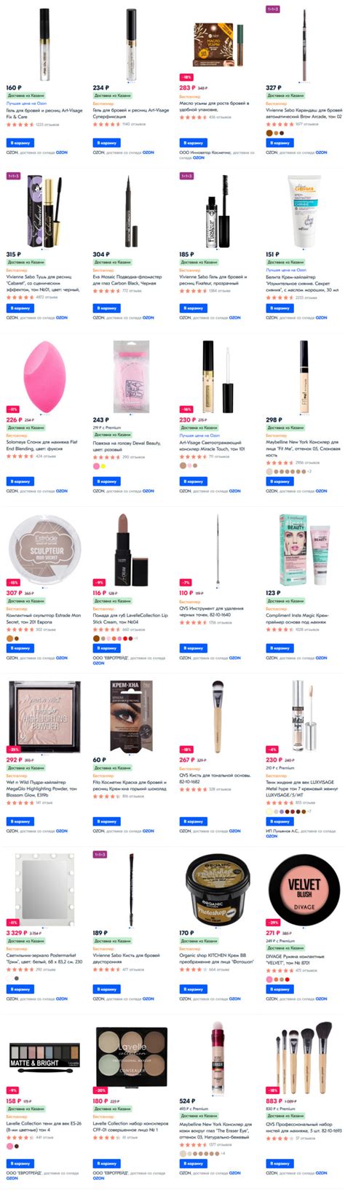Open the Estrade Sculpteur product image
Screen dimensions: 345x1191
pos(44,548)
